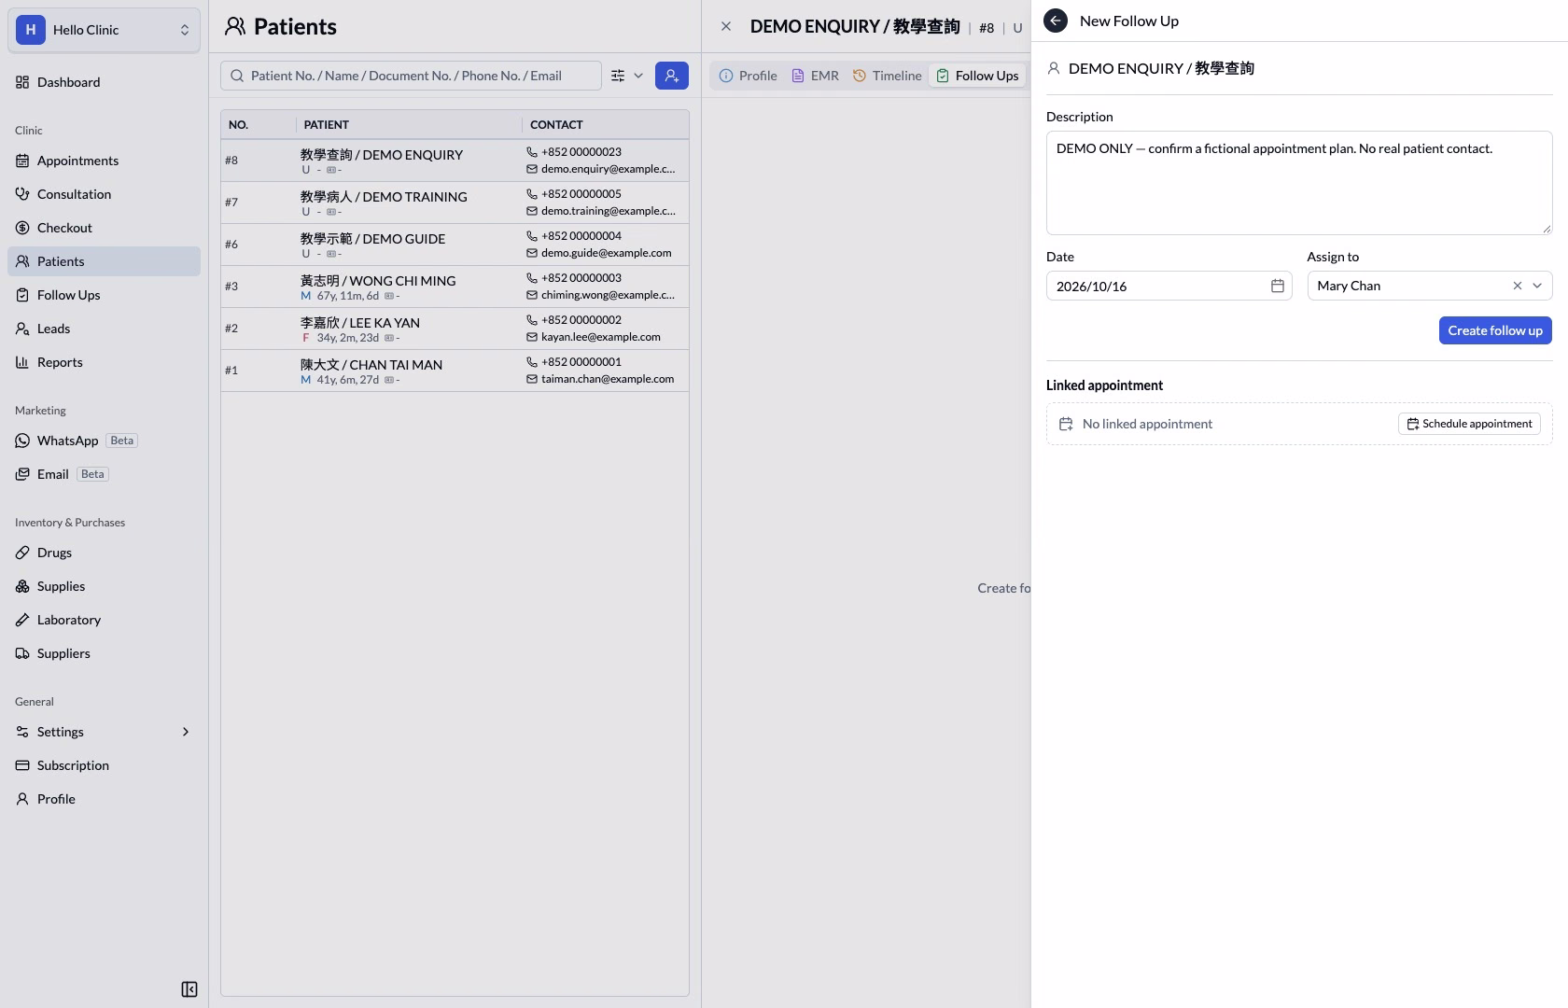Select patient CHAN TAI MAN

pos(455,371)
